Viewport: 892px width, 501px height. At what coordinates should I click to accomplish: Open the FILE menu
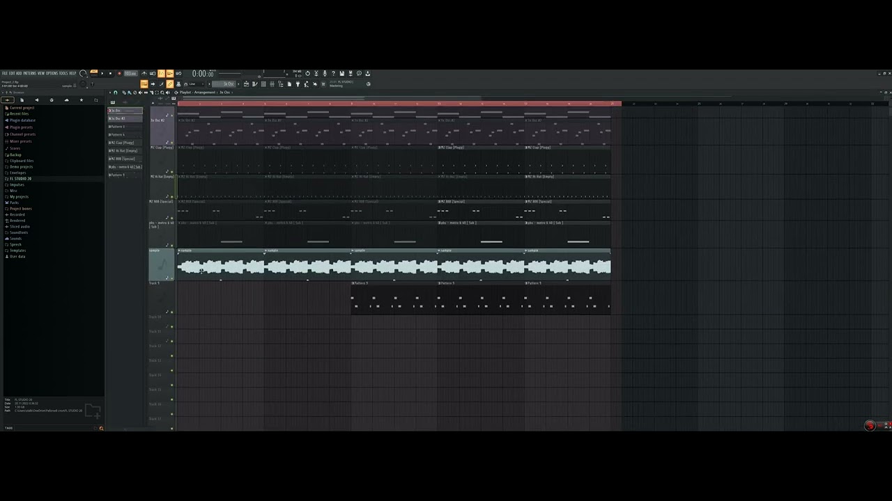tap(5, 73)
